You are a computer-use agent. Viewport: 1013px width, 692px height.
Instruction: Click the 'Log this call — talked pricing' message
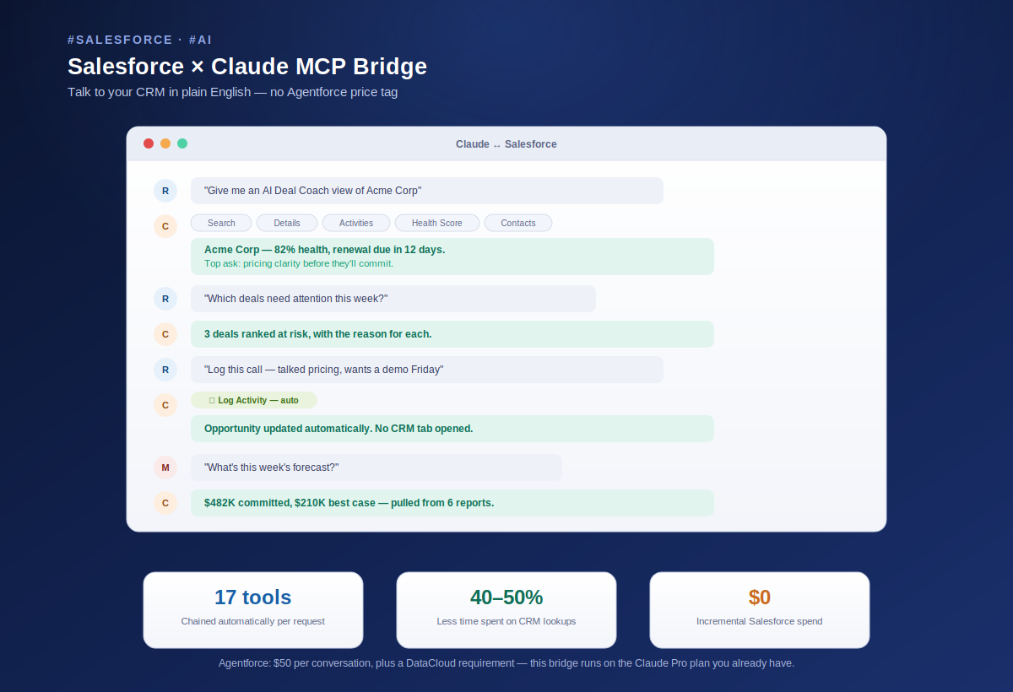coord(427,370)
